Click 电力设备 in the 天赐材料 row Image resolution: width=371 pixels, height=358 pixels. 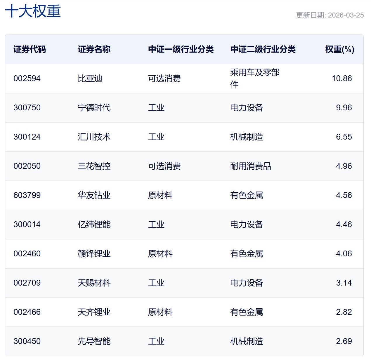click(x=247, y=283)
